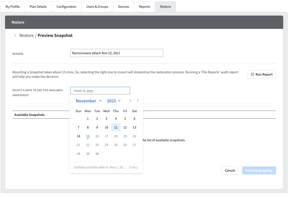Open the 2021 year dropdown
The image size is (291, 197).
click(114, 101)
